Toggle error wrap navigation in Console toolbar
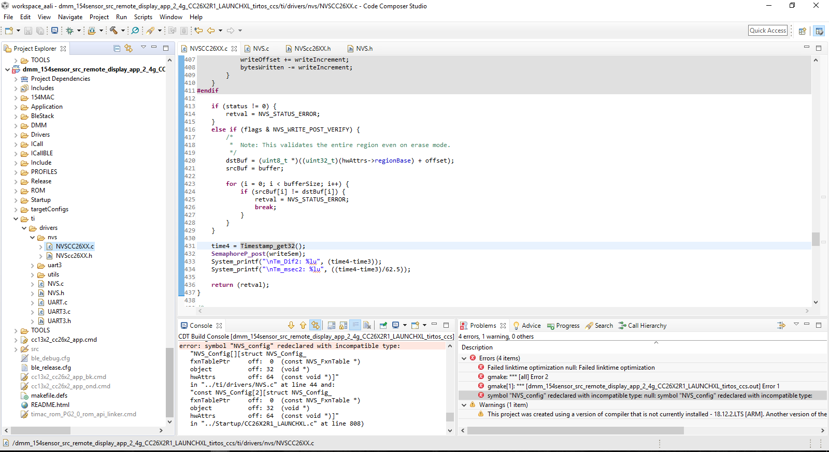The width and height of the screenshot is (829, 452). point(315,325)
